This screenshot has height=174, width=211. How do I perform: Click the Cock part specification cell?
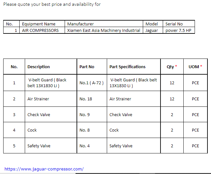(x=133, y=130)
